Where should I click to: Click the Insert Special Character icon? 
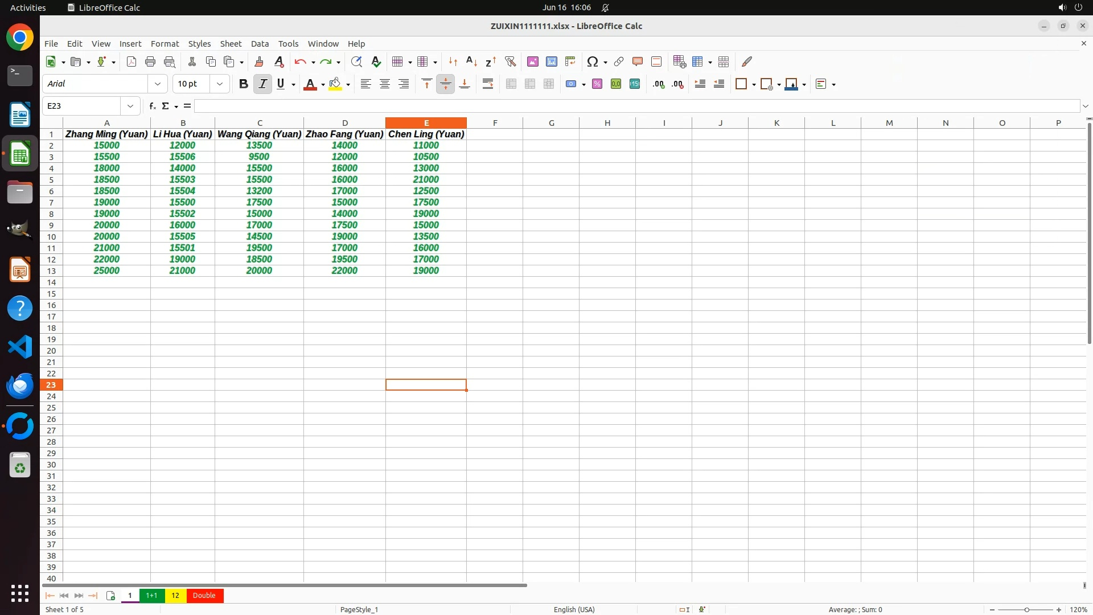592,61
